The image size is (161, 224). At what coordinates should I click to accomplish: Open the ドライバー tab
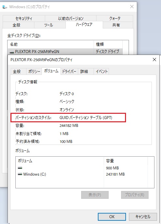(69, 71)
